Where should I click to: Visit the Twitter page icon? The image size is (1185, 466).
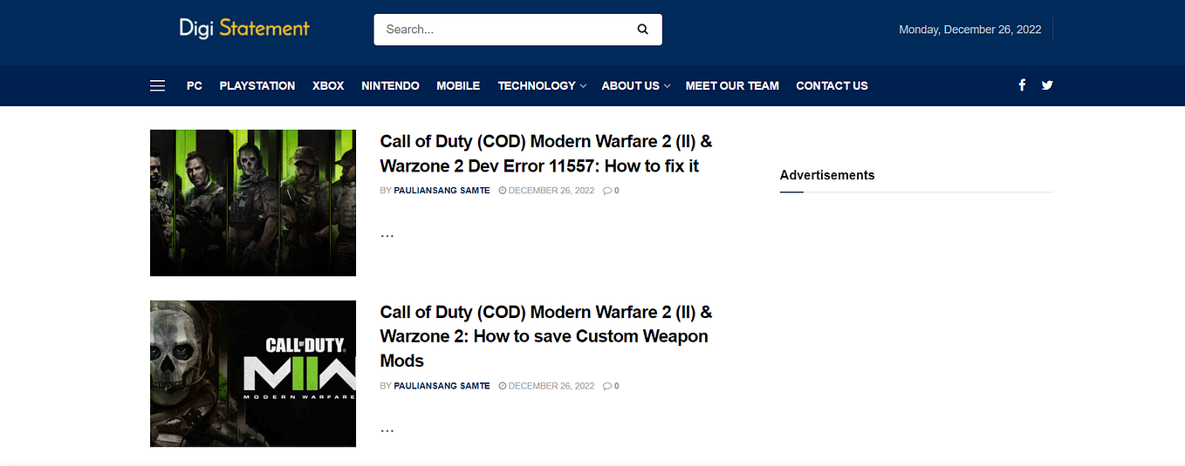tap(1047, 85)
